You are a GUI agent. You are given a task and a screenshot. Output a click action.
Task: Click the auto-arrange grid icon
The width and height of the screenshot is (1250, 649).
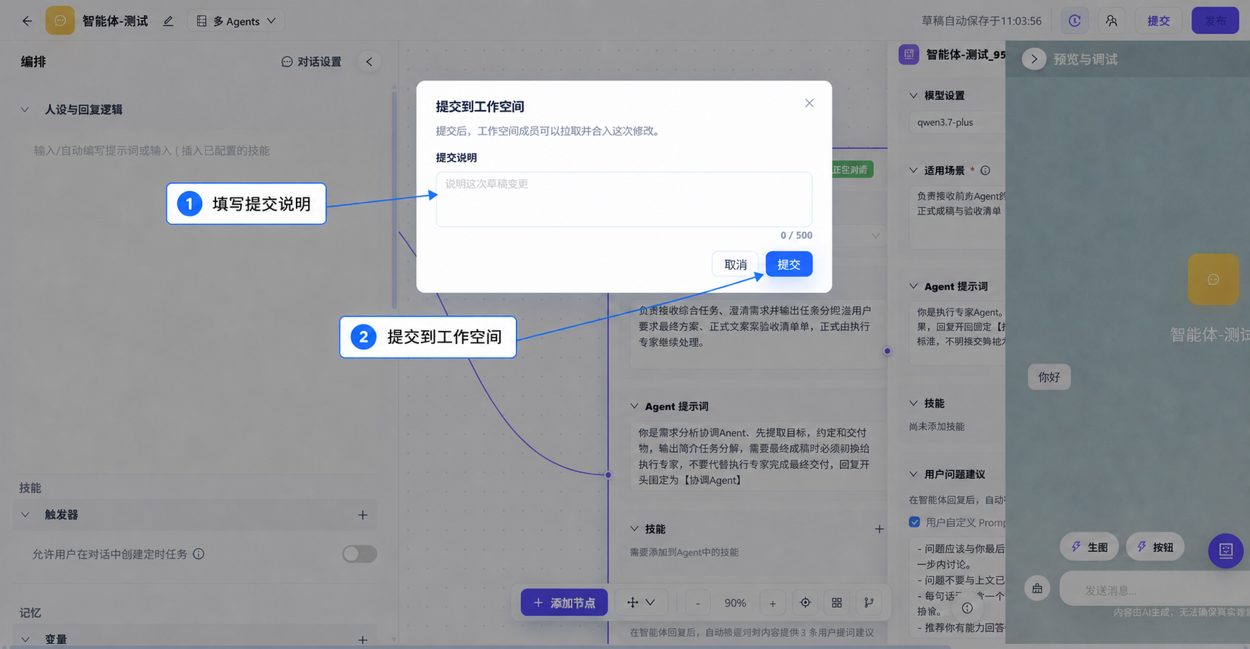click(x=837, y=602)
